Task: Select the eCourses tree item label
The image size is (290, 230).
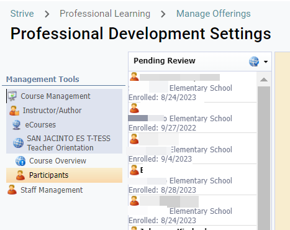Action: (x=40, y=125)
